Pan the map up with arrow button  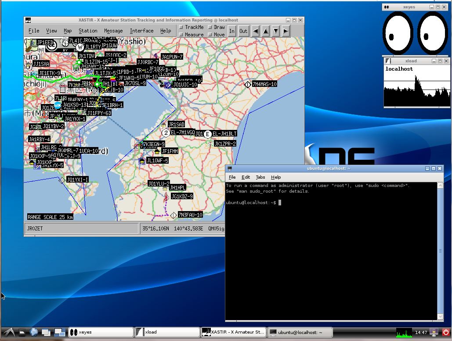point(266,31)
